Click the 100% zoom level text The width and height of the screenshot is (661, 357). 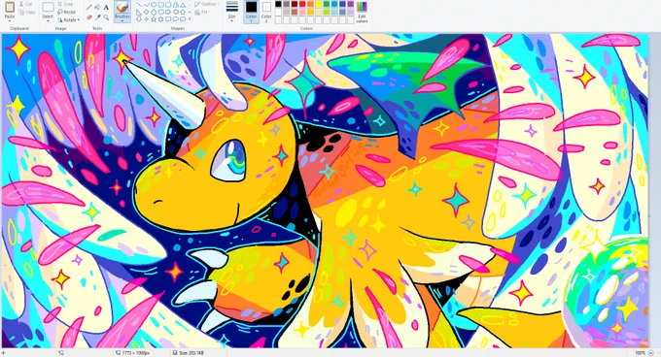640,353
